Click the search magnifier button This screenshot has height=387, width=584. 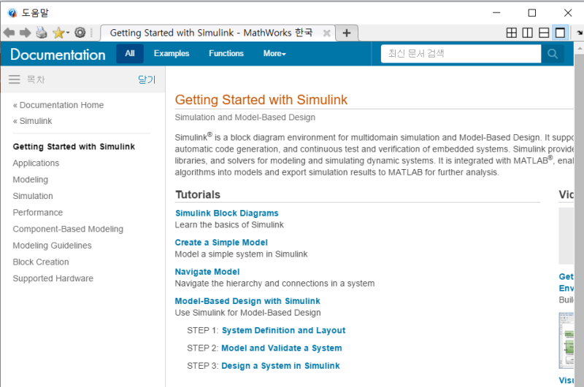(x=553, y=53)
